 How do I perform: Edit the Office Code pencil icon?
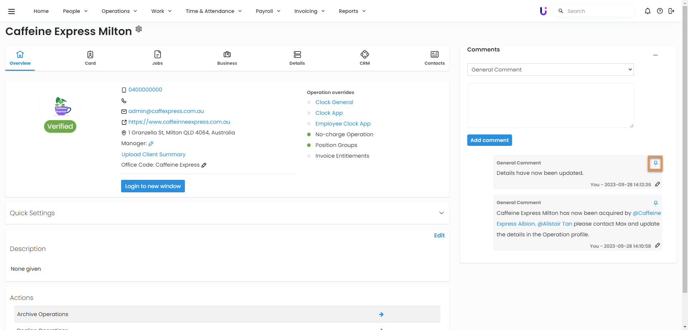(x=204, y=165)
